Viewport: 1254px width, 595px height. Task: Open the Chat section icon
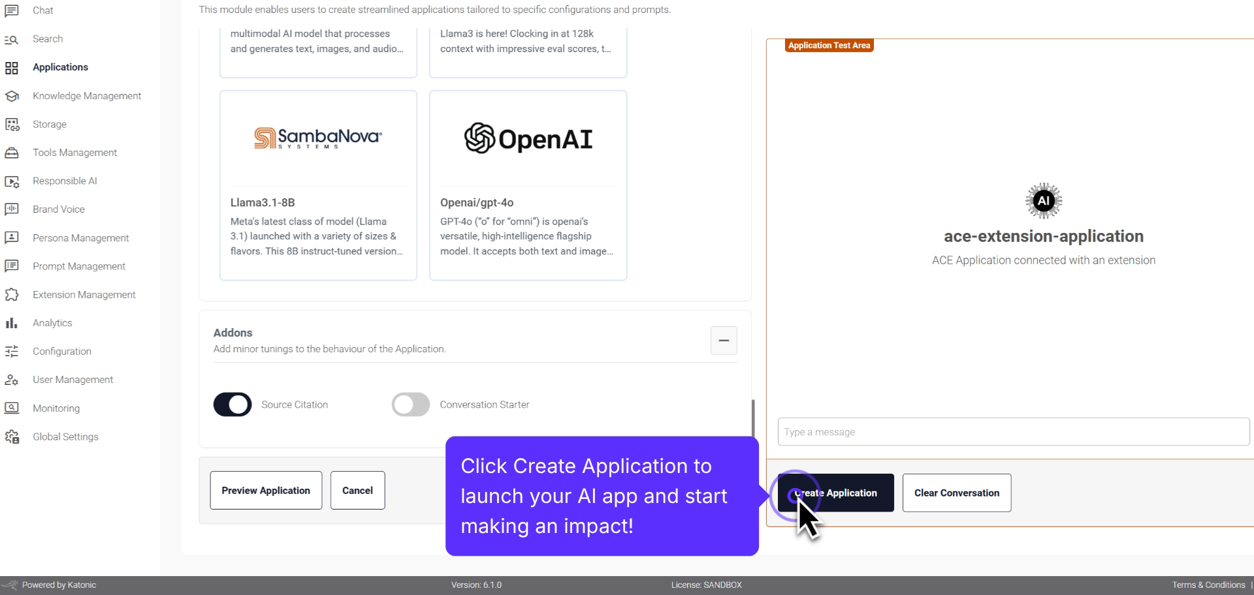tap(12, 10)
